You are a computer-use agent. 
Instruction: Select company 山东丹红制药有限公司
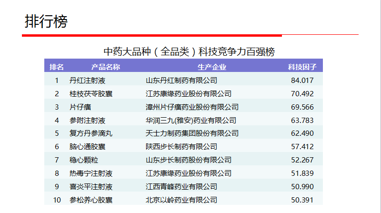click(181, 80)
